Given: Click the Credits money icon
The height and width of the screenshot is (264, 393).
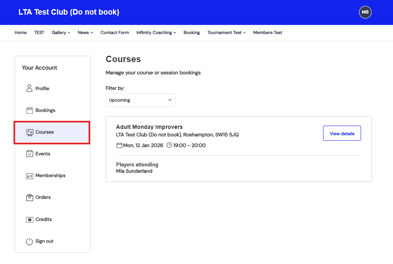Looking at the screenshot, I should (x=29, y=219).
